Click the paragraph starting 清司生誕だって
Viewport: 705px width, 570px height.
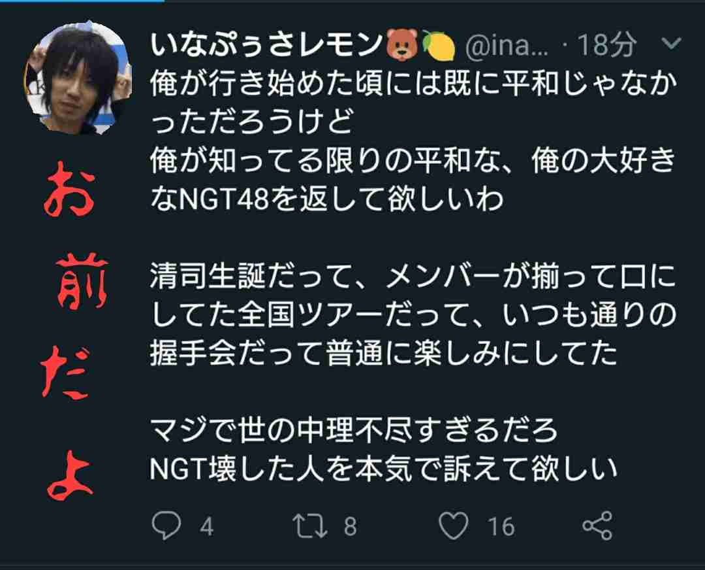[413, 314]
